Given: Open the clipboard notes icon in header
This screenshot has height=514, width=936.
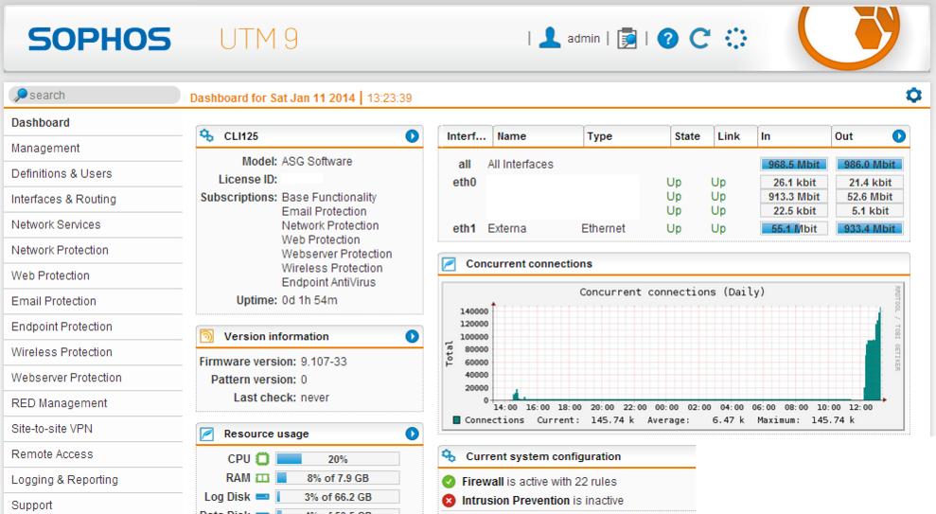Looking at the screenshot, I should (x=627, y=38).
